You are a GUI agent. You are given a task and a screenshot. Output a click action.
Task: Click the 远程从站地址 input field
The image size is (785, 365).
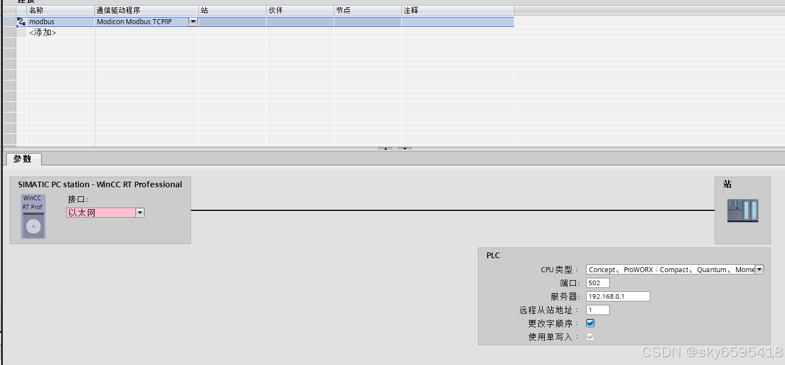click(x=598, y=310)
